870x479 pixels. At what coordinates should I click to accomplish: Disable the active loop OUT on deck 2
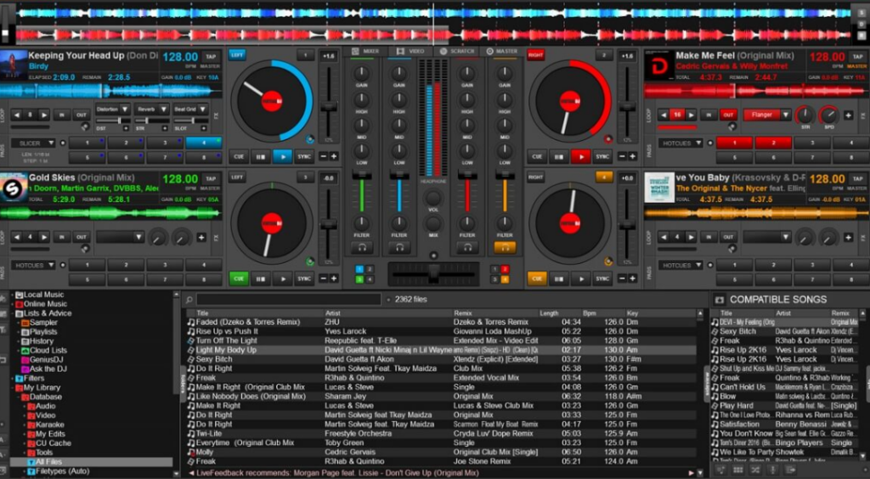pos(728,116)
